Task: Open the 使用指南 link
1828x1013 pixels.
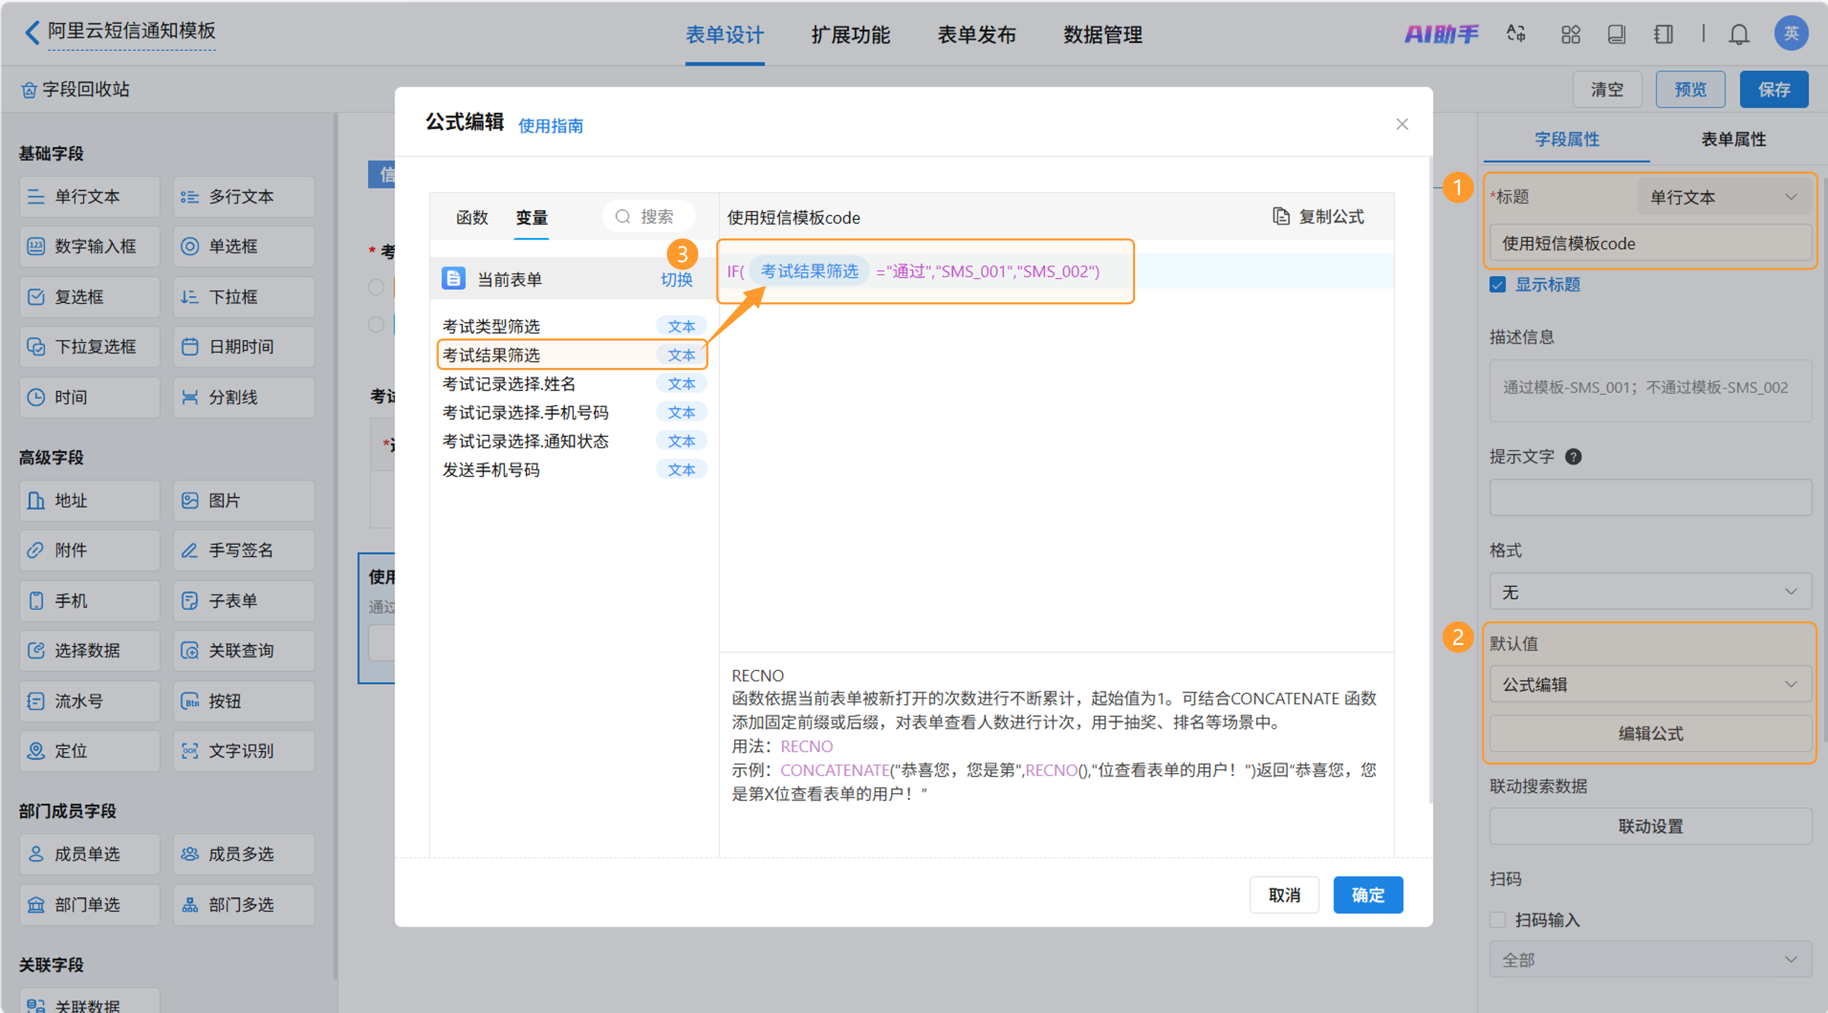Action: pyautogui.click(x=550, y=126)
